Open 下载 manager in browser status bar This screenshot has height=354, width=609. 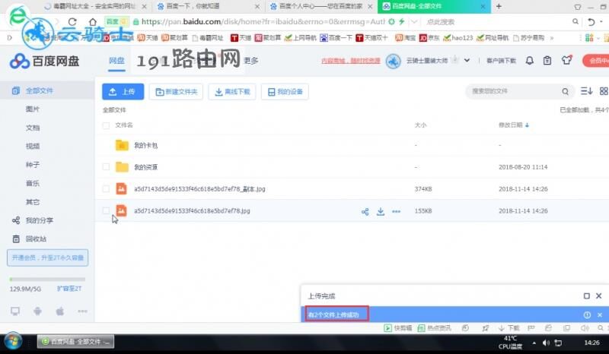coord(509,328)
